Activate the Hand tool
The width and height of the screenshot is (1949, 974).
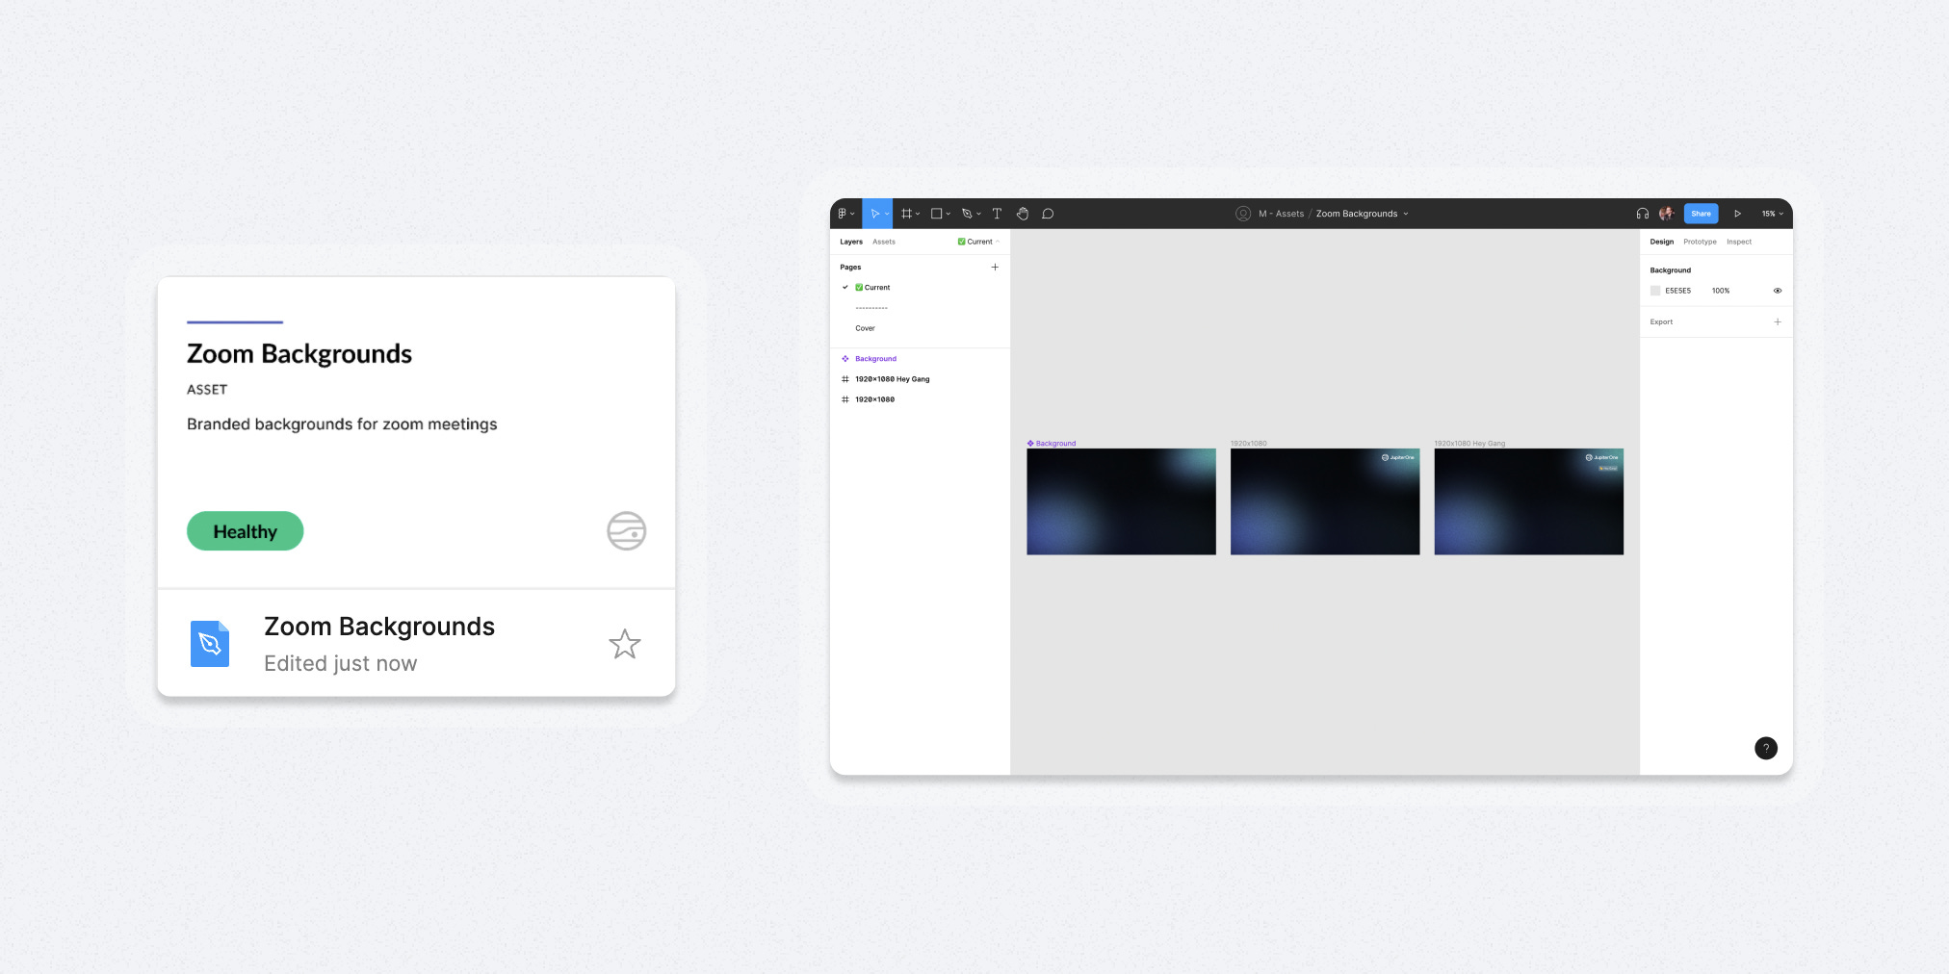tap(1023, 213)
